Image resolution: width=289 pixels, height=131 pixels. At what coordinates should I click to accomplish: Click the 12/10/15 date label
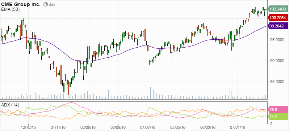tap(28, 127)
